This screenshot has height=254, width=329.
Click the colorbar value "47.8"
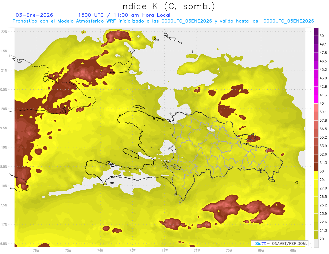[323, 53]
